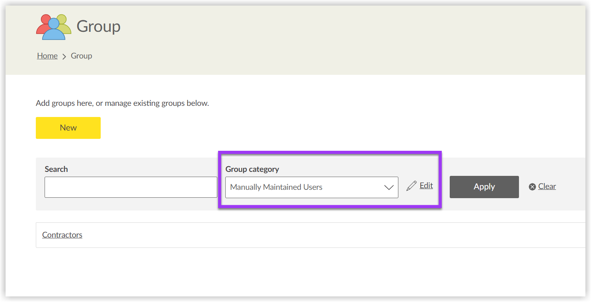Edit the Manually Maintained Users category
The height and width of the screenshot is (302, 591).
[x=426, y=185]
